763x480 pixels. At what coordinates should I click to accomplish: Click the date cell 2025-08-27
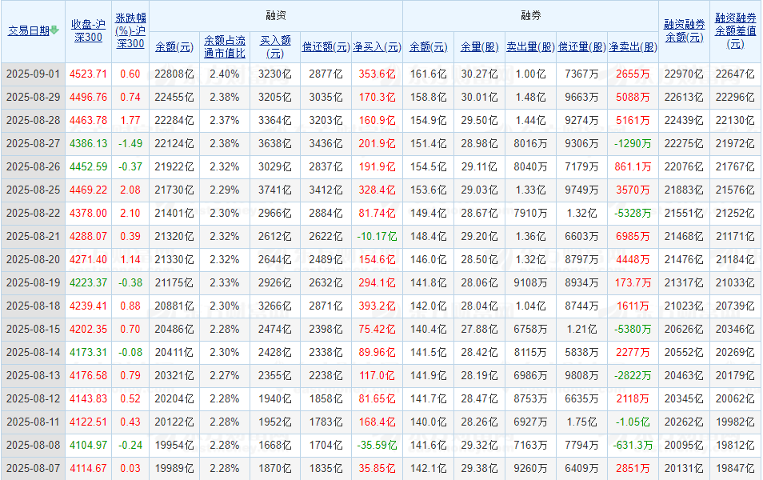pyautogui.click(x=33, y=144)
